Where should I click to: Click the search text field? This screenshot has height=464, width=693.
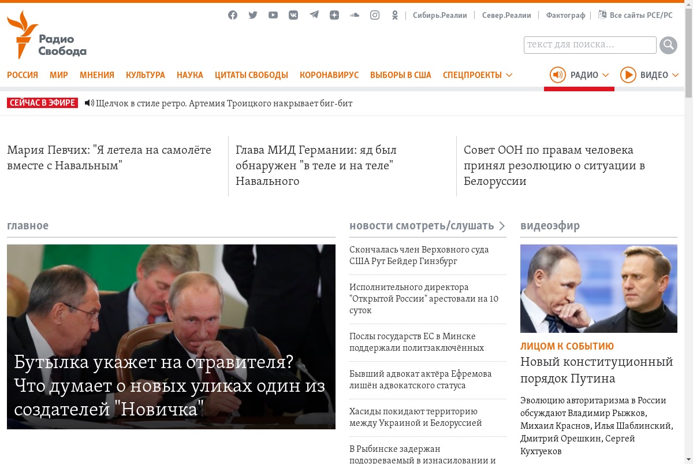590,45
